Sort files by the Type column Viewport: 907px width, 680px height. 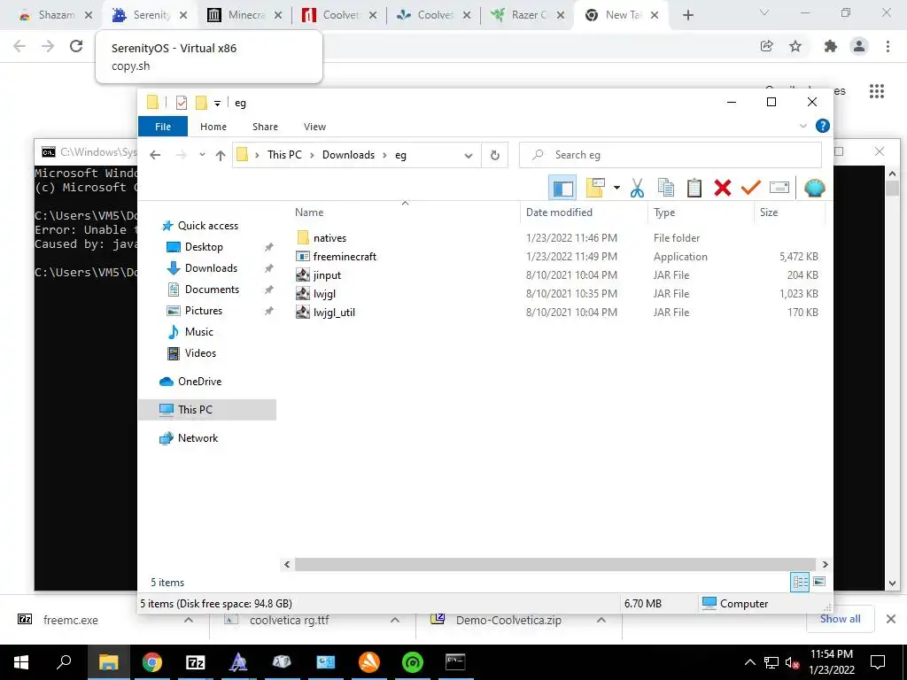click(x=702, y=212)
